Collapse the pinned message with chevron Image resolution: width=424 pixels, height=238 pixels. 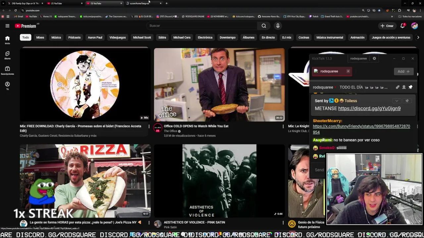[x=397, y=101]
